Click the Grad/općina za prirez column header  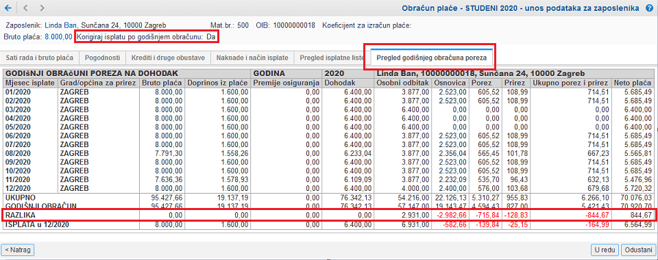point(98,83)
